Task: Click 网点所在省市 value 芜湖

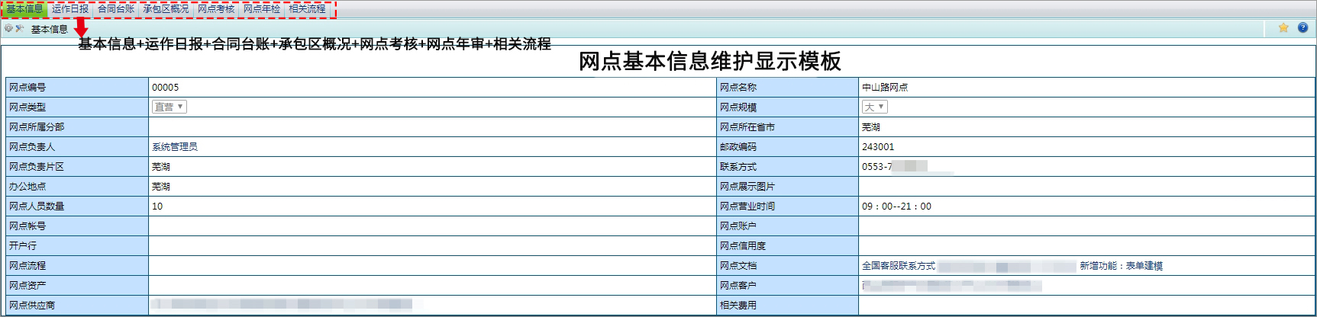Action: click(x=871, y=127)
